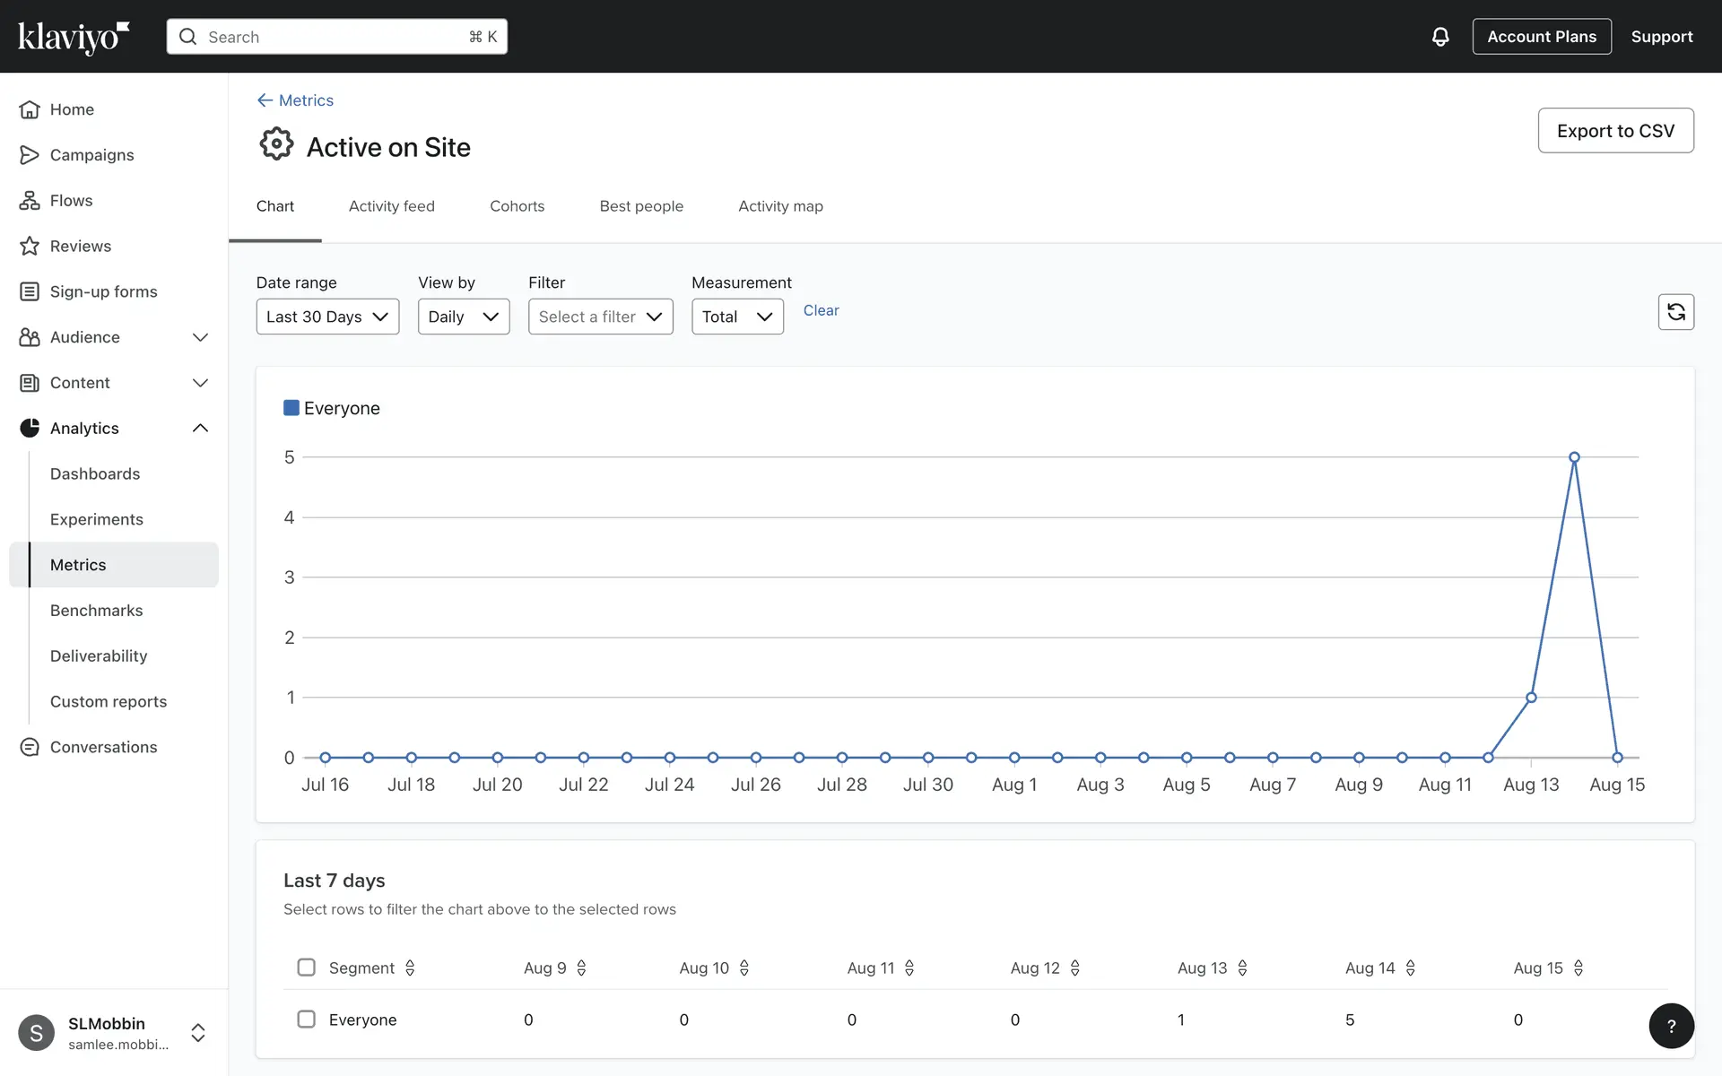The height and width of the screenshot is (1076, 1722).
Task: Click the Clear filters link
Action: click(x=821, y=310)
